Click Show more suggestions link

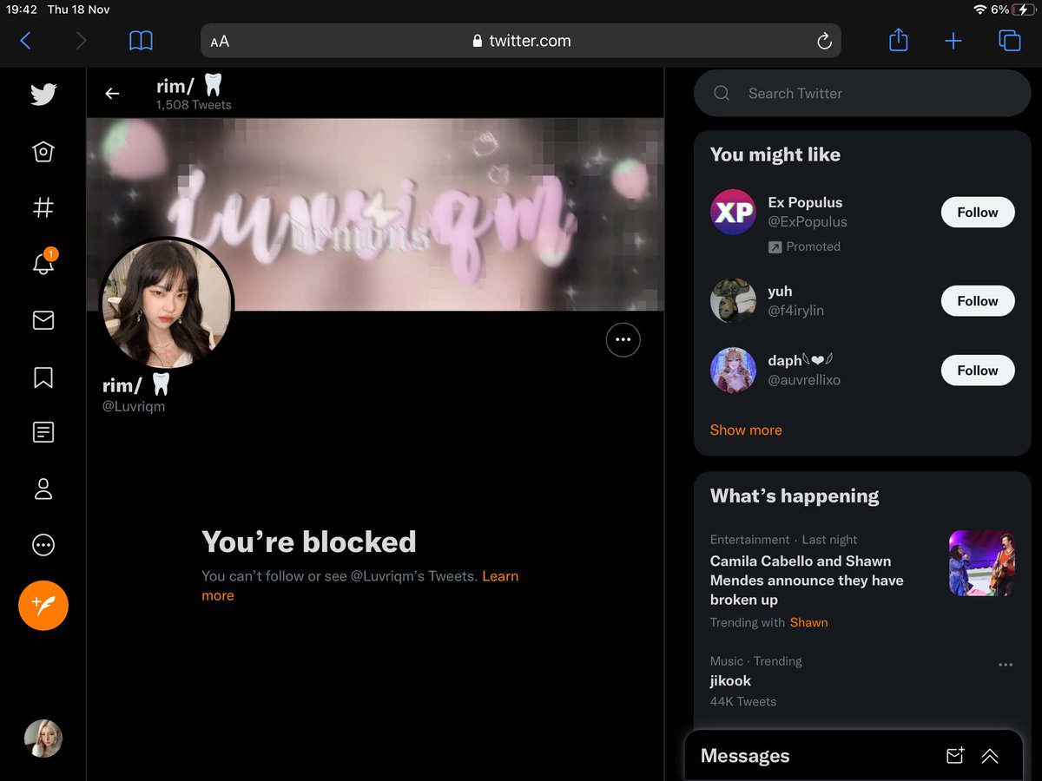point(746,430)
